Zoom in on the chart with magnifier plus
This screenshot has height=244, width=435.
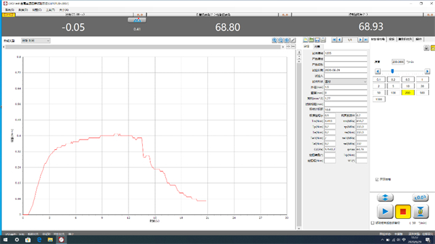pyautogui.click(x=275, y=41)
